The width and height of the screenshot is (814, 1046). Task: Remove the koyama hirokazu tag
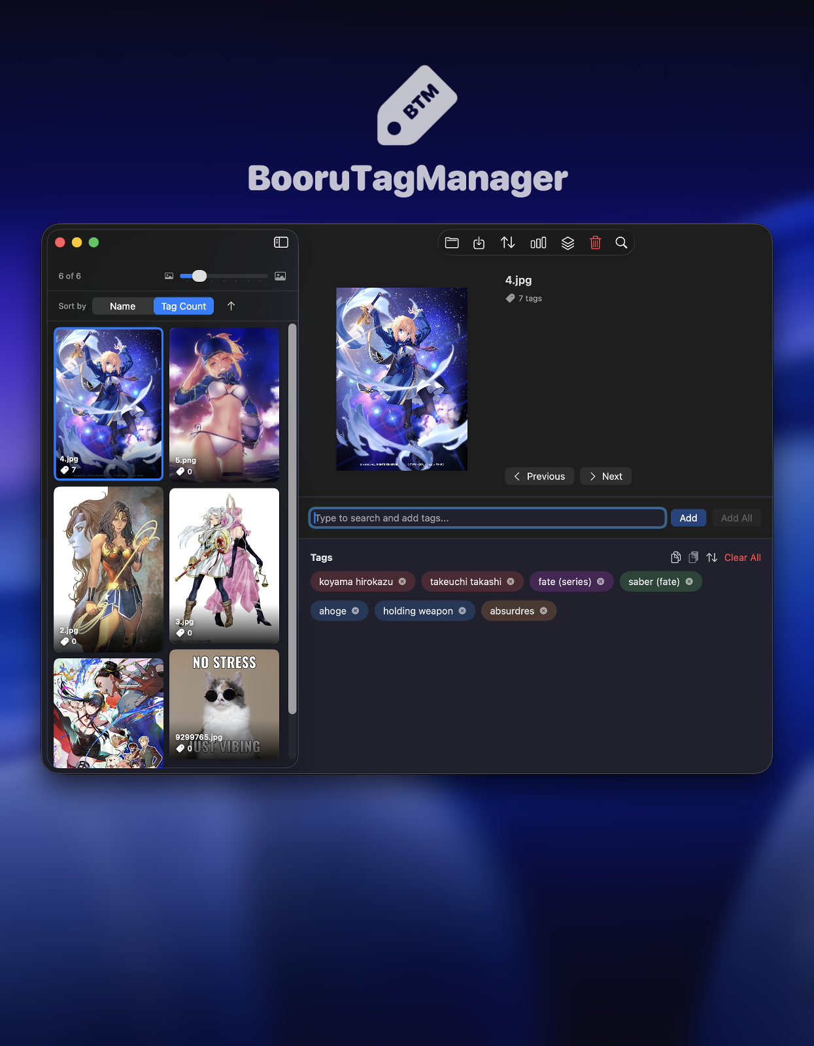402,582
